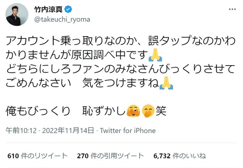Click the hand-over-mouth emoji before 笑
This screenshot has height=168, width=243.
(x=147, y=111)
